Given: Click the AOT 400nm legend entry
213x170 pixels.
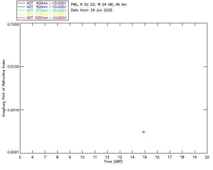Looking at the screenshot, I should [42, 3].
